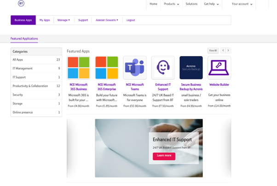Open the NCE Microsoft 365 Enterprise app icon
The width and height of the screenshot is (277, 186).
point(107,68)
